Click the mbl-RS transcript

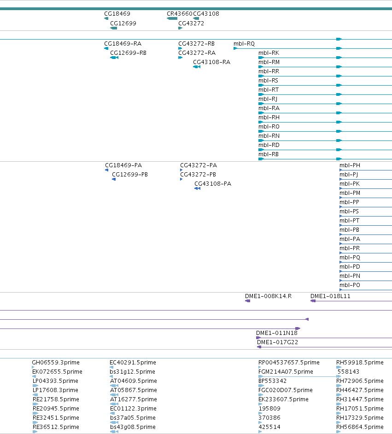pos(268,80)
